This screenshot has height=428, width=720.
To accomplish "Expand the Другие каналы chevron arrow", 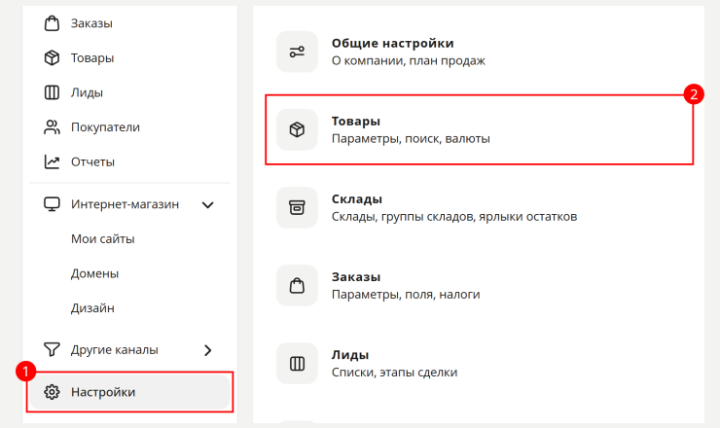I will 208,350.
